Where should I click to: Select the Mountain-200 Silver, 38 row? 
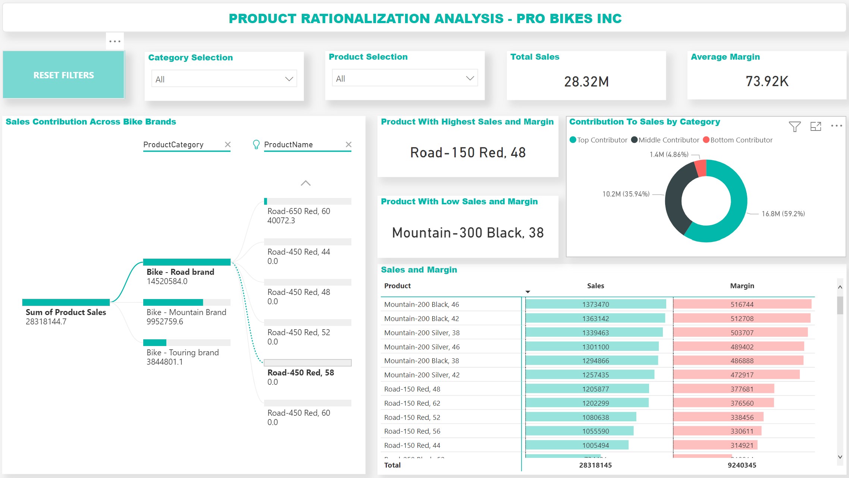click(598, 333)
